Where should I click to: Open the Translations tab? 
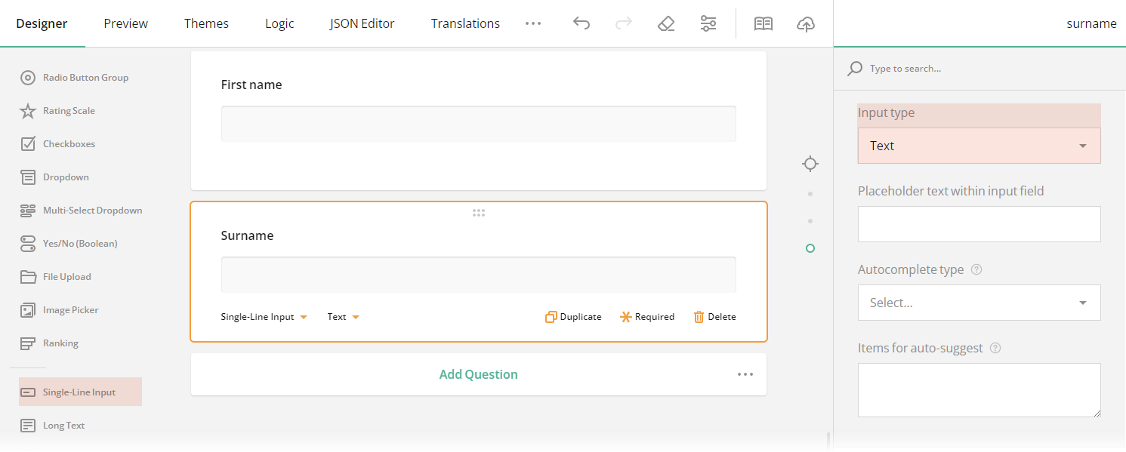(x=464, y=23)
